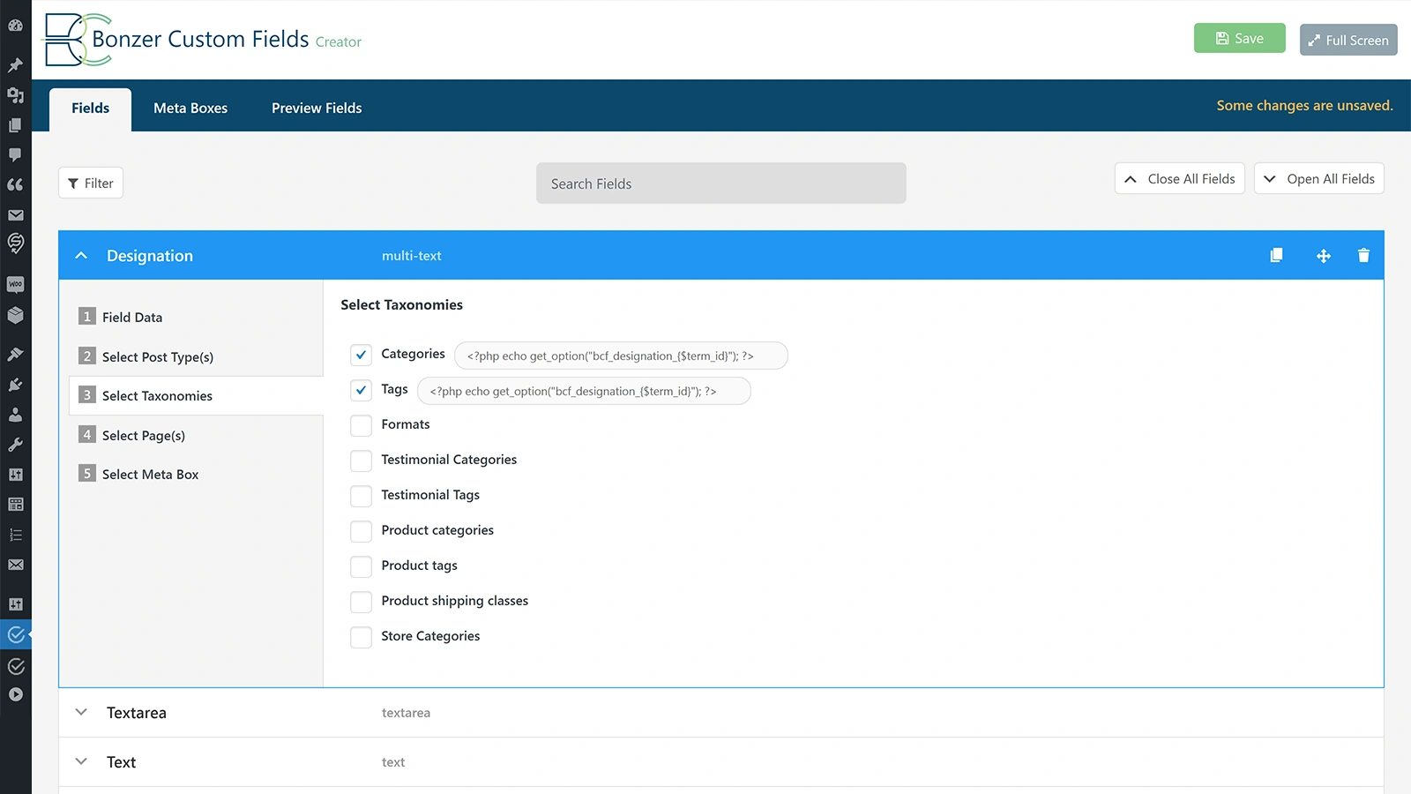Image resolution: width=1411 pixels, height=794 pixels.
Task: Delete the Designation field with trash icon
Action: [1363, 256]
